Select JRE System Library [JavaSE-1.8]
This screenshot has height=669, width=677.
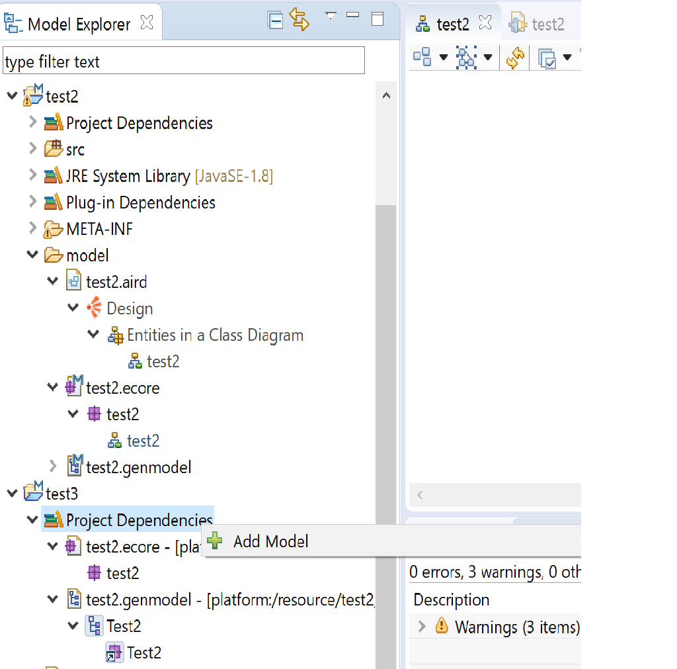pos(169,176)
